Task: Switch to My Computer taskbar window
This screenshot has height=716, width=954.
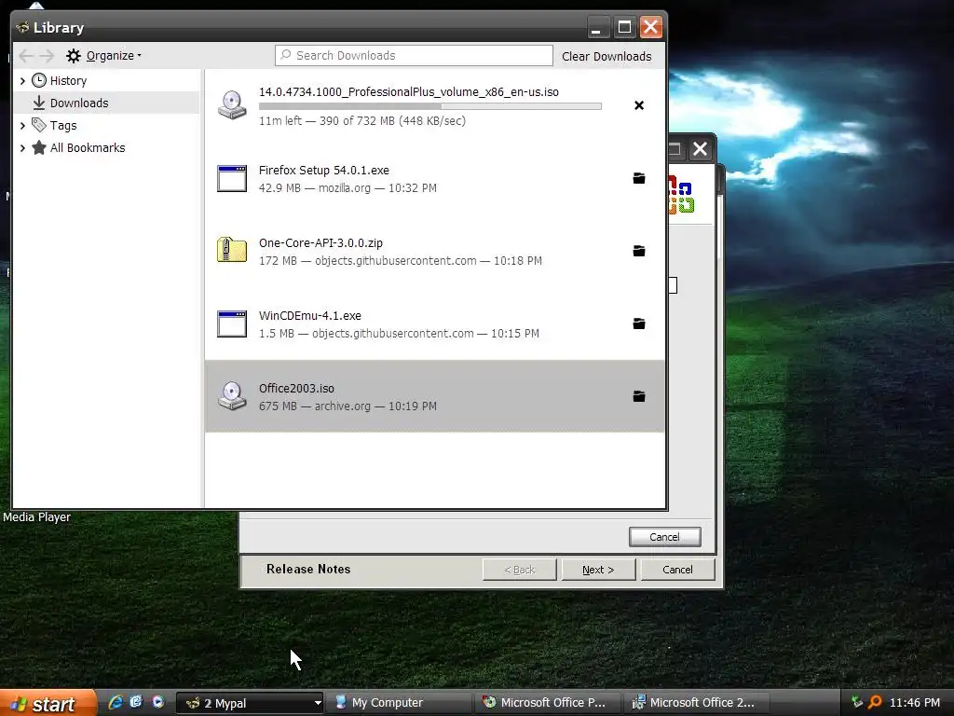Action: coord(401,703)
